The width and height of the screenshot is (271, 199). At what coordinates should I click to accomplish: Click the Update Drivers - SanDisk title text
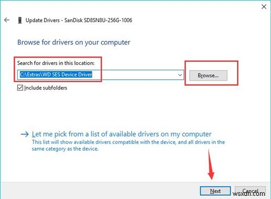79,20
